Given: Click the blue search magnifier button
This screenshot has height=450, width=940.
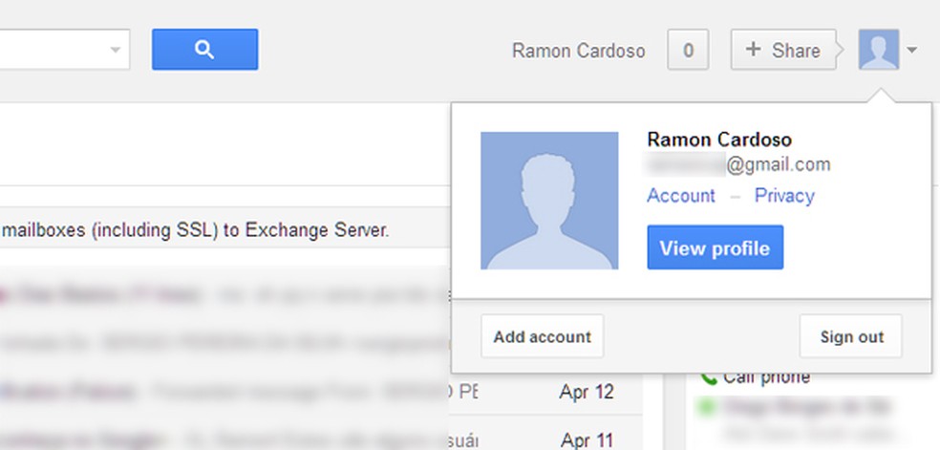Looking at the screenshot, I should click(x=205, y=50).
